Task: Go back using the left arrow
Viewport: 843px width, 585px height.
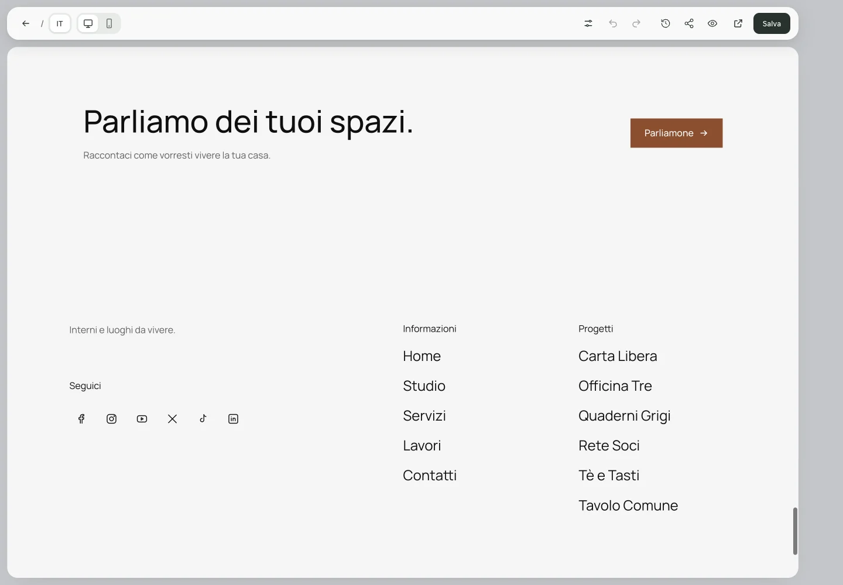Action: point(26,23)
